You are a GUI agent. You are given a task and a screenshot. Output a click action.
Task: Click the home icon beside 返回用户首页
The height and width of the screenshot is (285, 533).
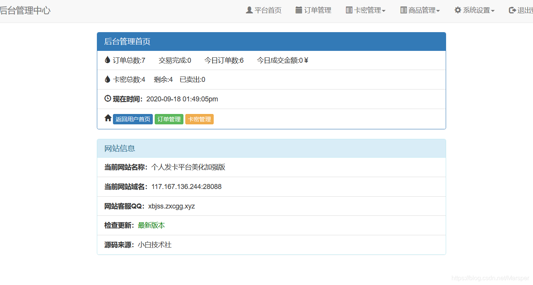[108, 118]
